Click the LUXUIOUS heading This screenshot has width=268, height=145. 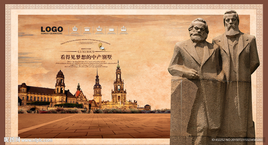tap(86, 52)
